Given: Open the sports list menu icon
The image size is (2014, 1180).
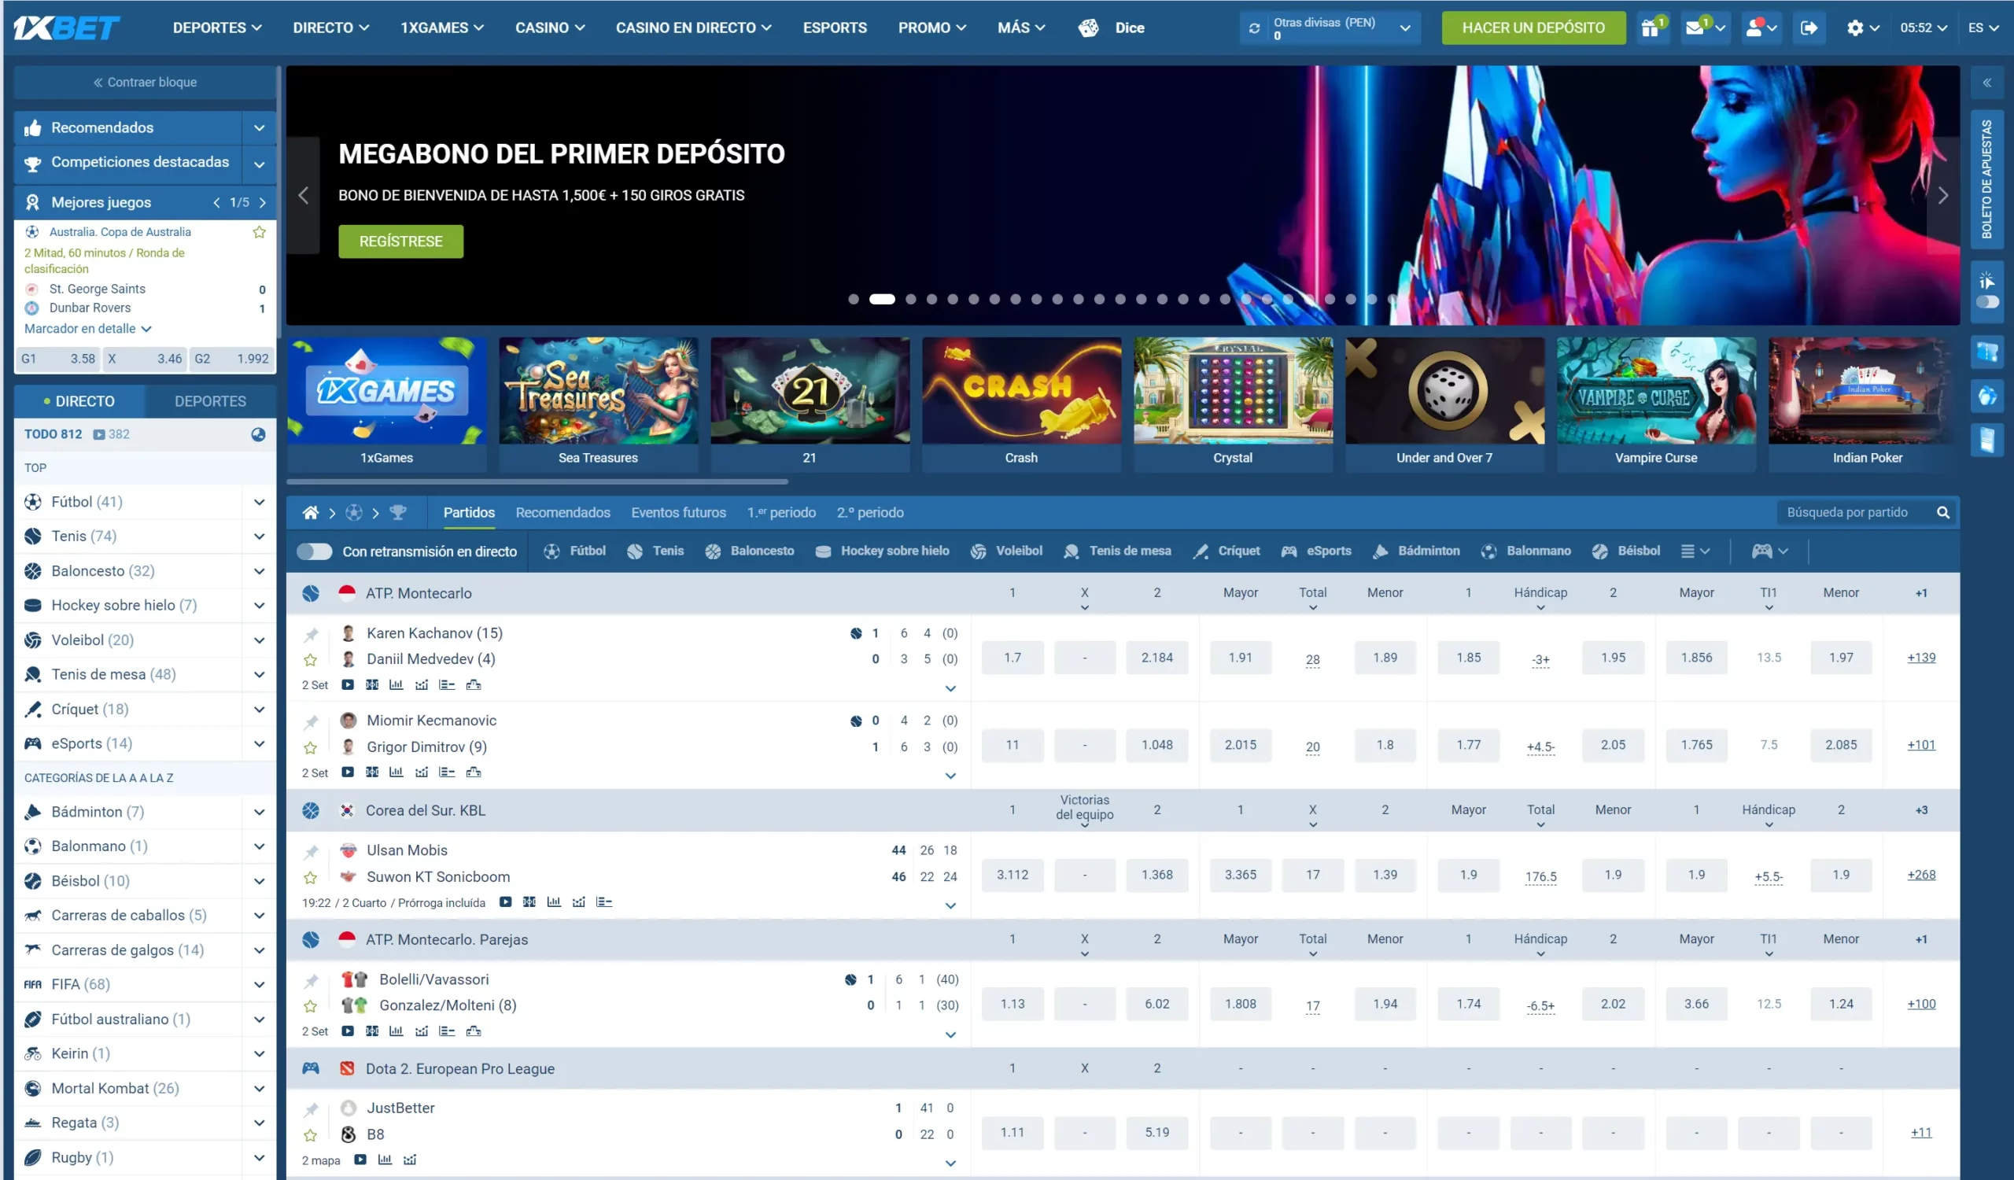Looking at the screenshot, I should 1695,551.
